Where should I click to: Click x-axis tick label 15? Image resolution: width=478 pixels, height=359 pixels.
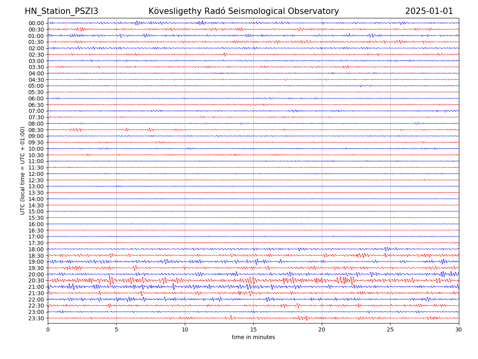point(253,329)
